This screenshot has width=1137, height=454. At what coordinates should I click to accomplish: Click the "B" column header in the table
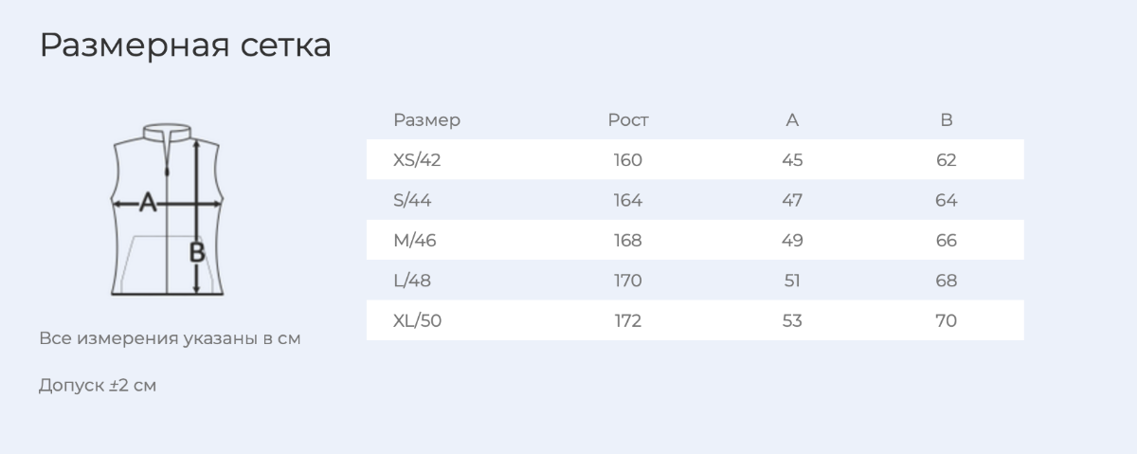946,120
